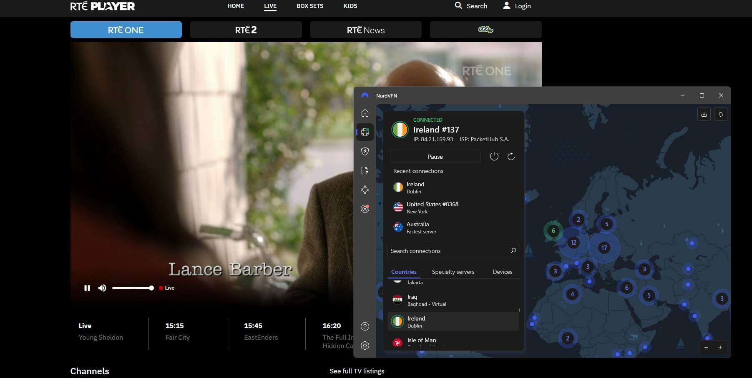Disconnect using the power button
Viewport: 752px width, 378px height.
point(494,156)
